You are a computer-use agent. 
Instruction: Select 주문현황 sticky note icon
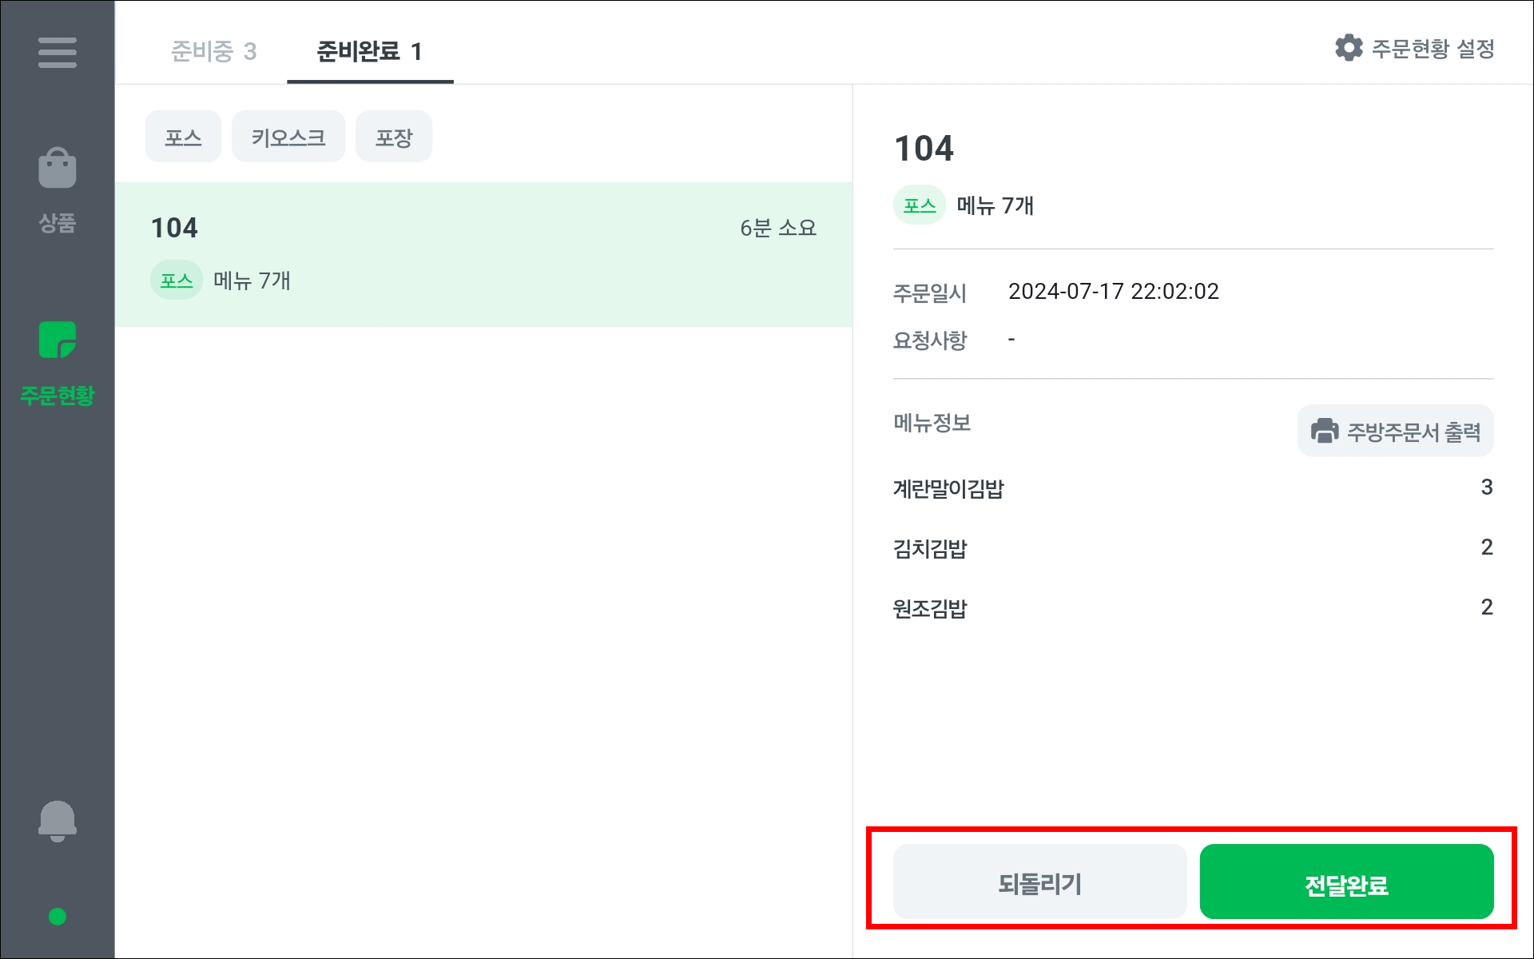pyautogui.click(x=57, y=340)
